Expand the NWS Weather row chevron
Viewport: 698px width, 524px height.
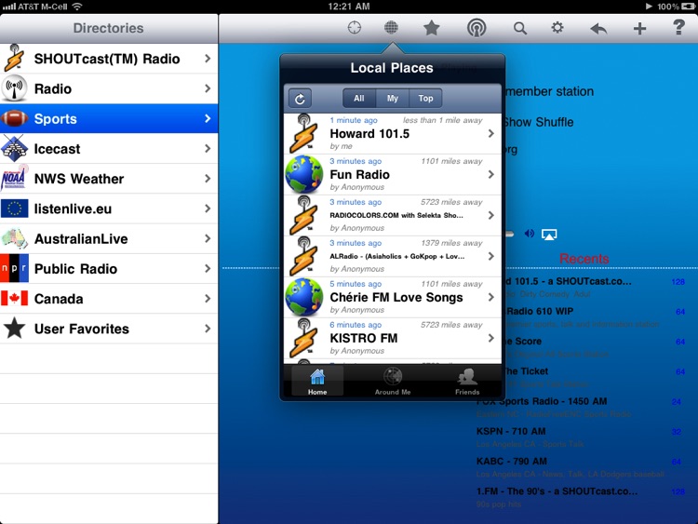[208, 179]
